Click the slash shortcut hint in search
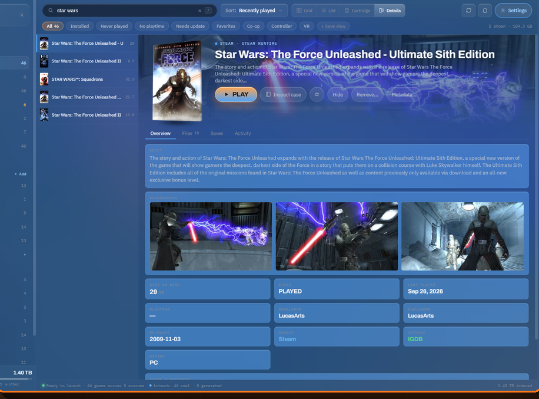The width and height of the screenshot is (539, 399). tap(208, 11)
